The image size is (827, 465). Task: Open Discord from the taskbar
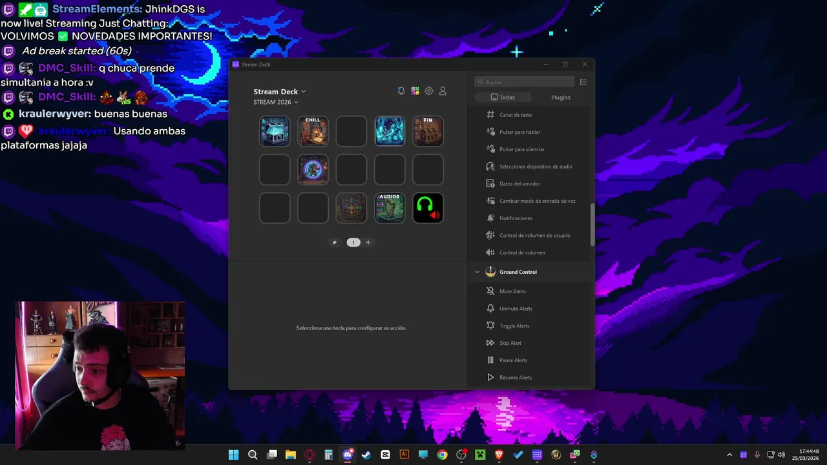[x=348, y=455]
